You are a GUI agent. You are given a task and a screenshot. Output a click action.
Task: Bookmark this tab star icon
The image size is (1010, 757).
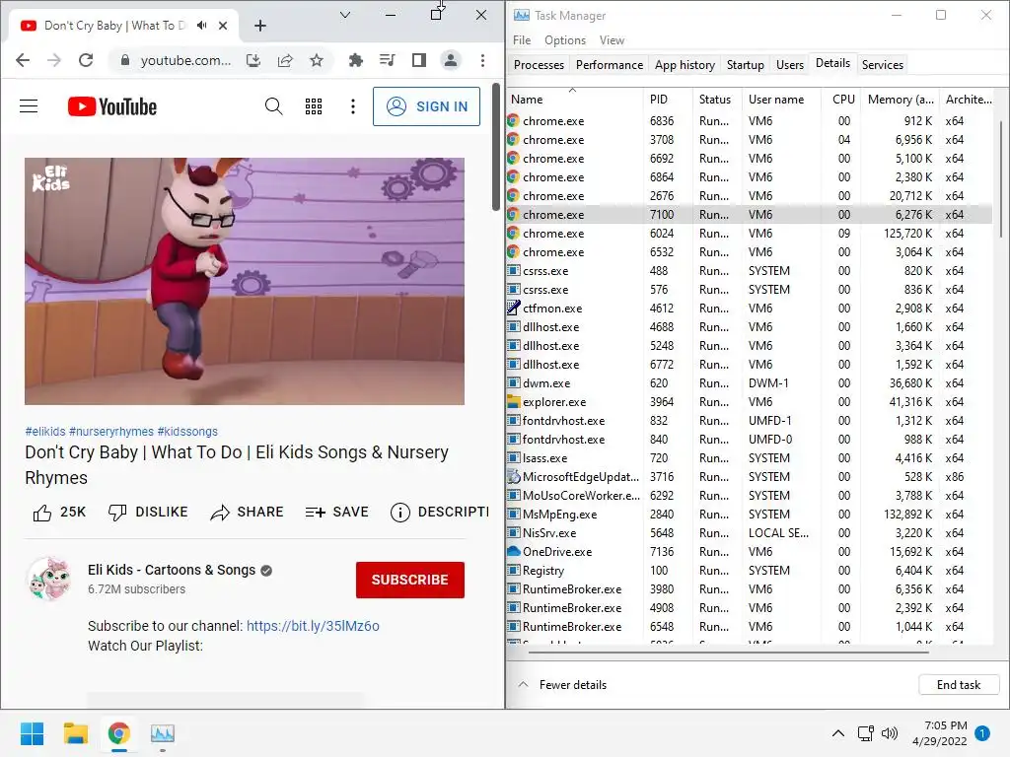point(317,60)
